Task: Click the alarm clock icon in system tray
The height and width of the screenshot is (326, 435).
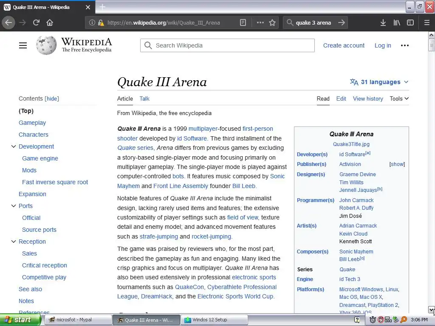Action: 373,320
